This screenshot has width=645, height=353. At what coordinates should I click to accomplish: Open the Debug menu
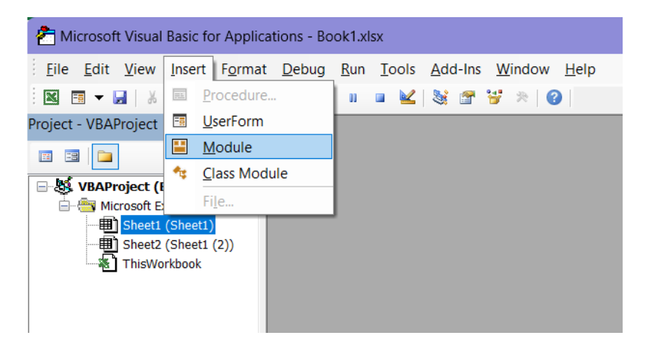click(303, 69)
